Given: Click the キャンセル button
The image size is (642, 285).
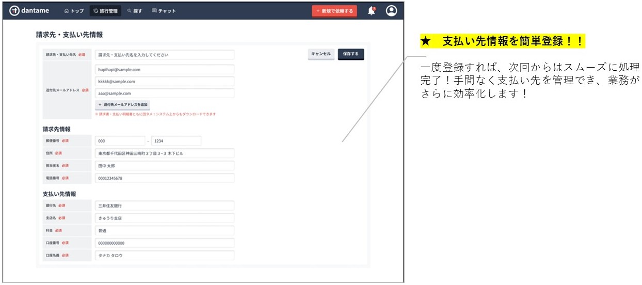Looking at the screenshot, I should (x=321, y=54).
